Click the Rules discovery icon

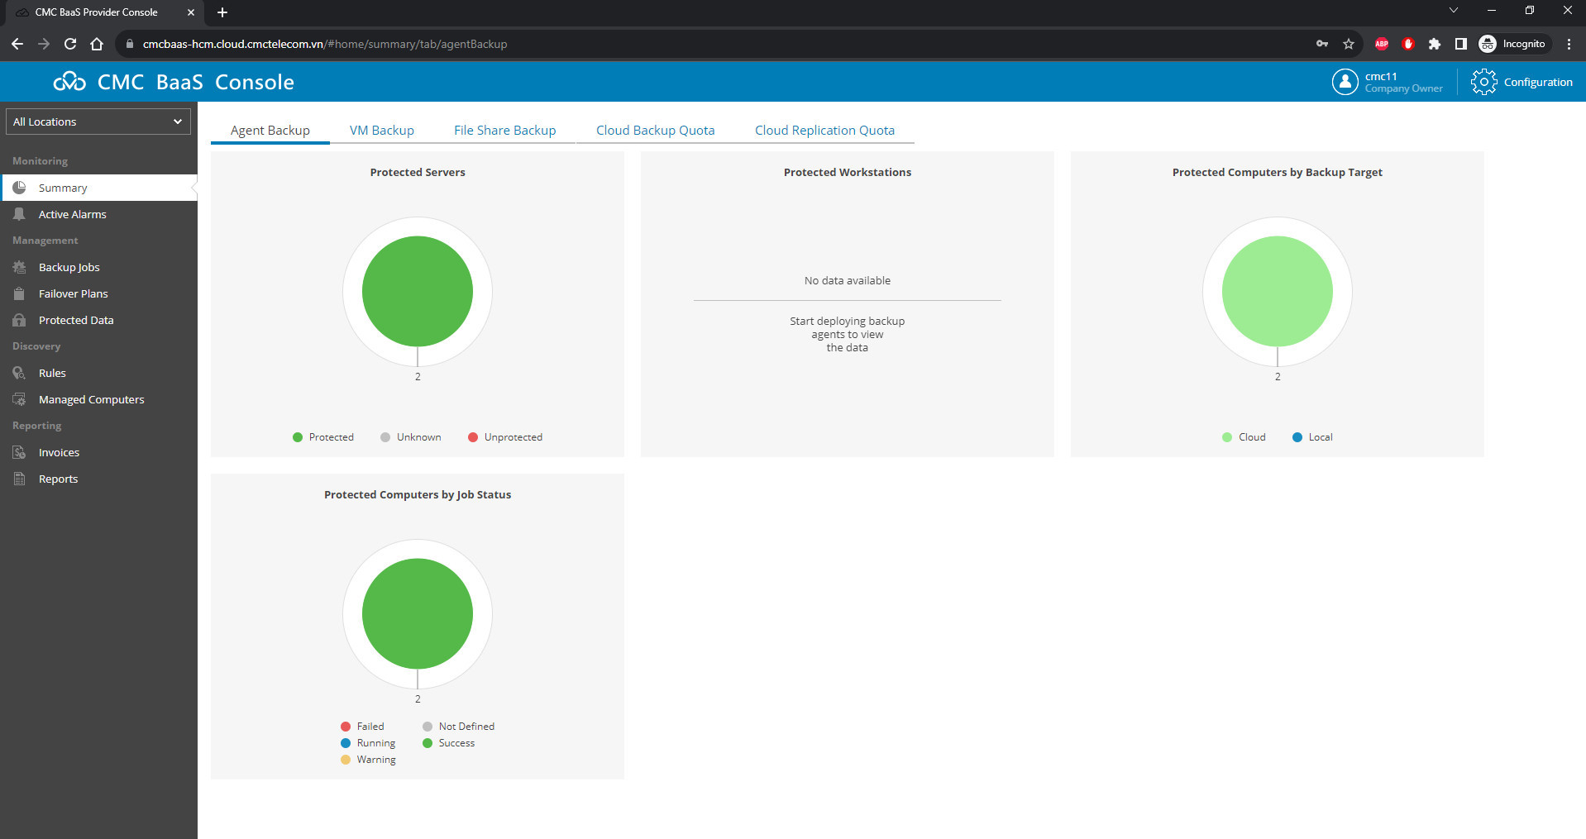tap(19, 373)
